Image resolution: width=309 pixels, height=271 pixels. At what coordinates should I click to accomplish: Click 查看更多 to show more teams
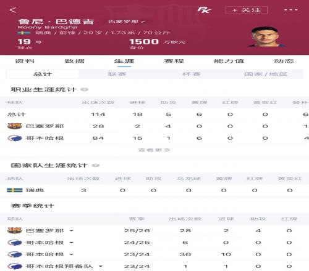coord(154,150)
